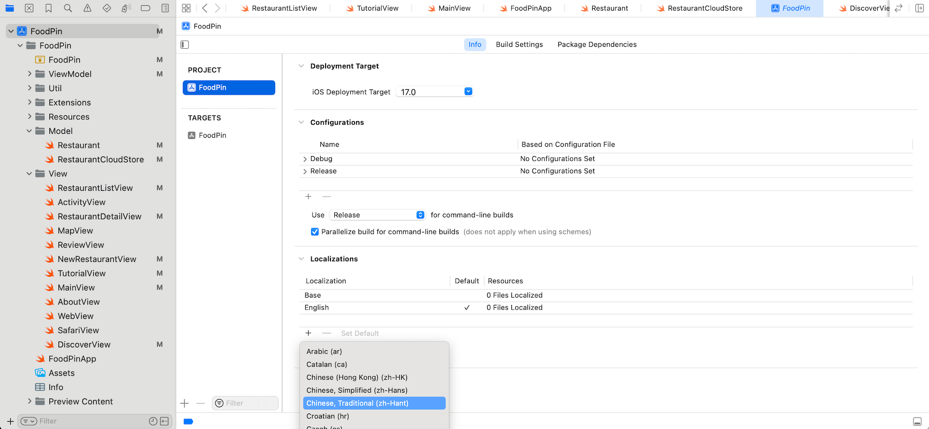Uncheck Parallelize build for command-line builds

point(315,232)
